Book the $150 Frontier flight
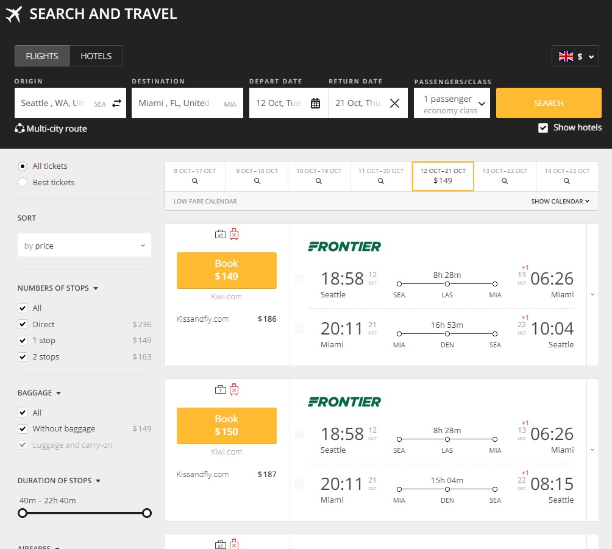The image size is (612, 549). pyautogui.click(x=226, y=425)
